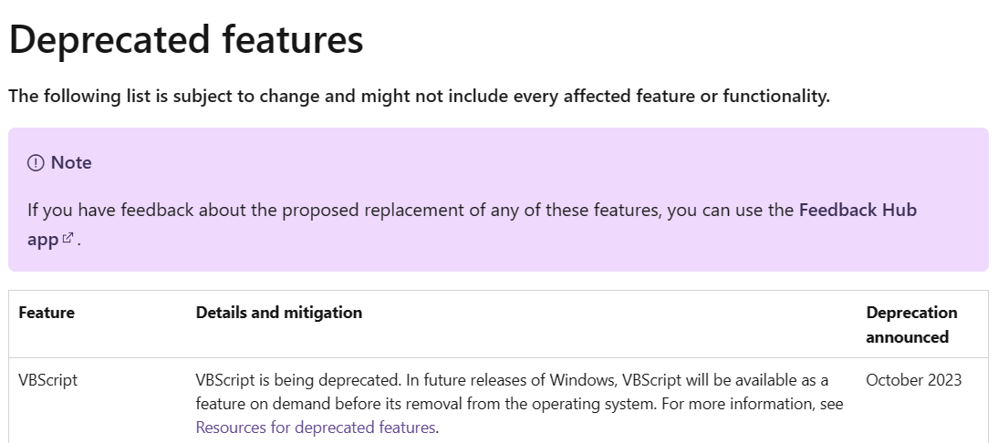Viewport: 998px width, 443px height.
Task: Click the feature on demand sentence line
Action: pos(519,404)
